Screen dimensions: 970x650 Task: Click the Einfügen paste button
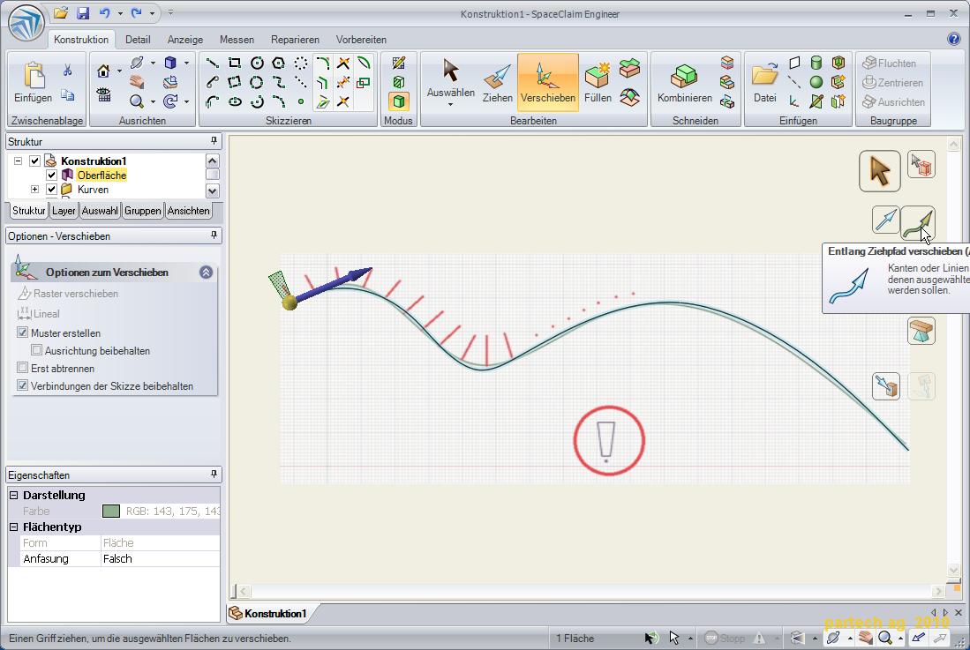[33, 83]
